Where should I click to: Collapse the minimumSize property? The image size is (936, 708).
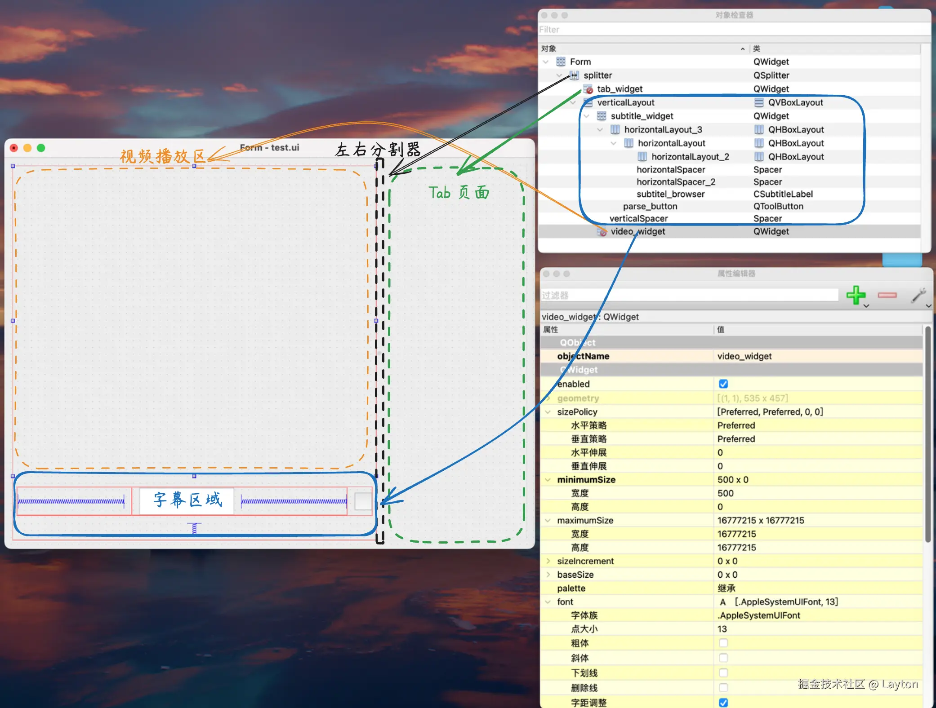[x=548, y=479]
